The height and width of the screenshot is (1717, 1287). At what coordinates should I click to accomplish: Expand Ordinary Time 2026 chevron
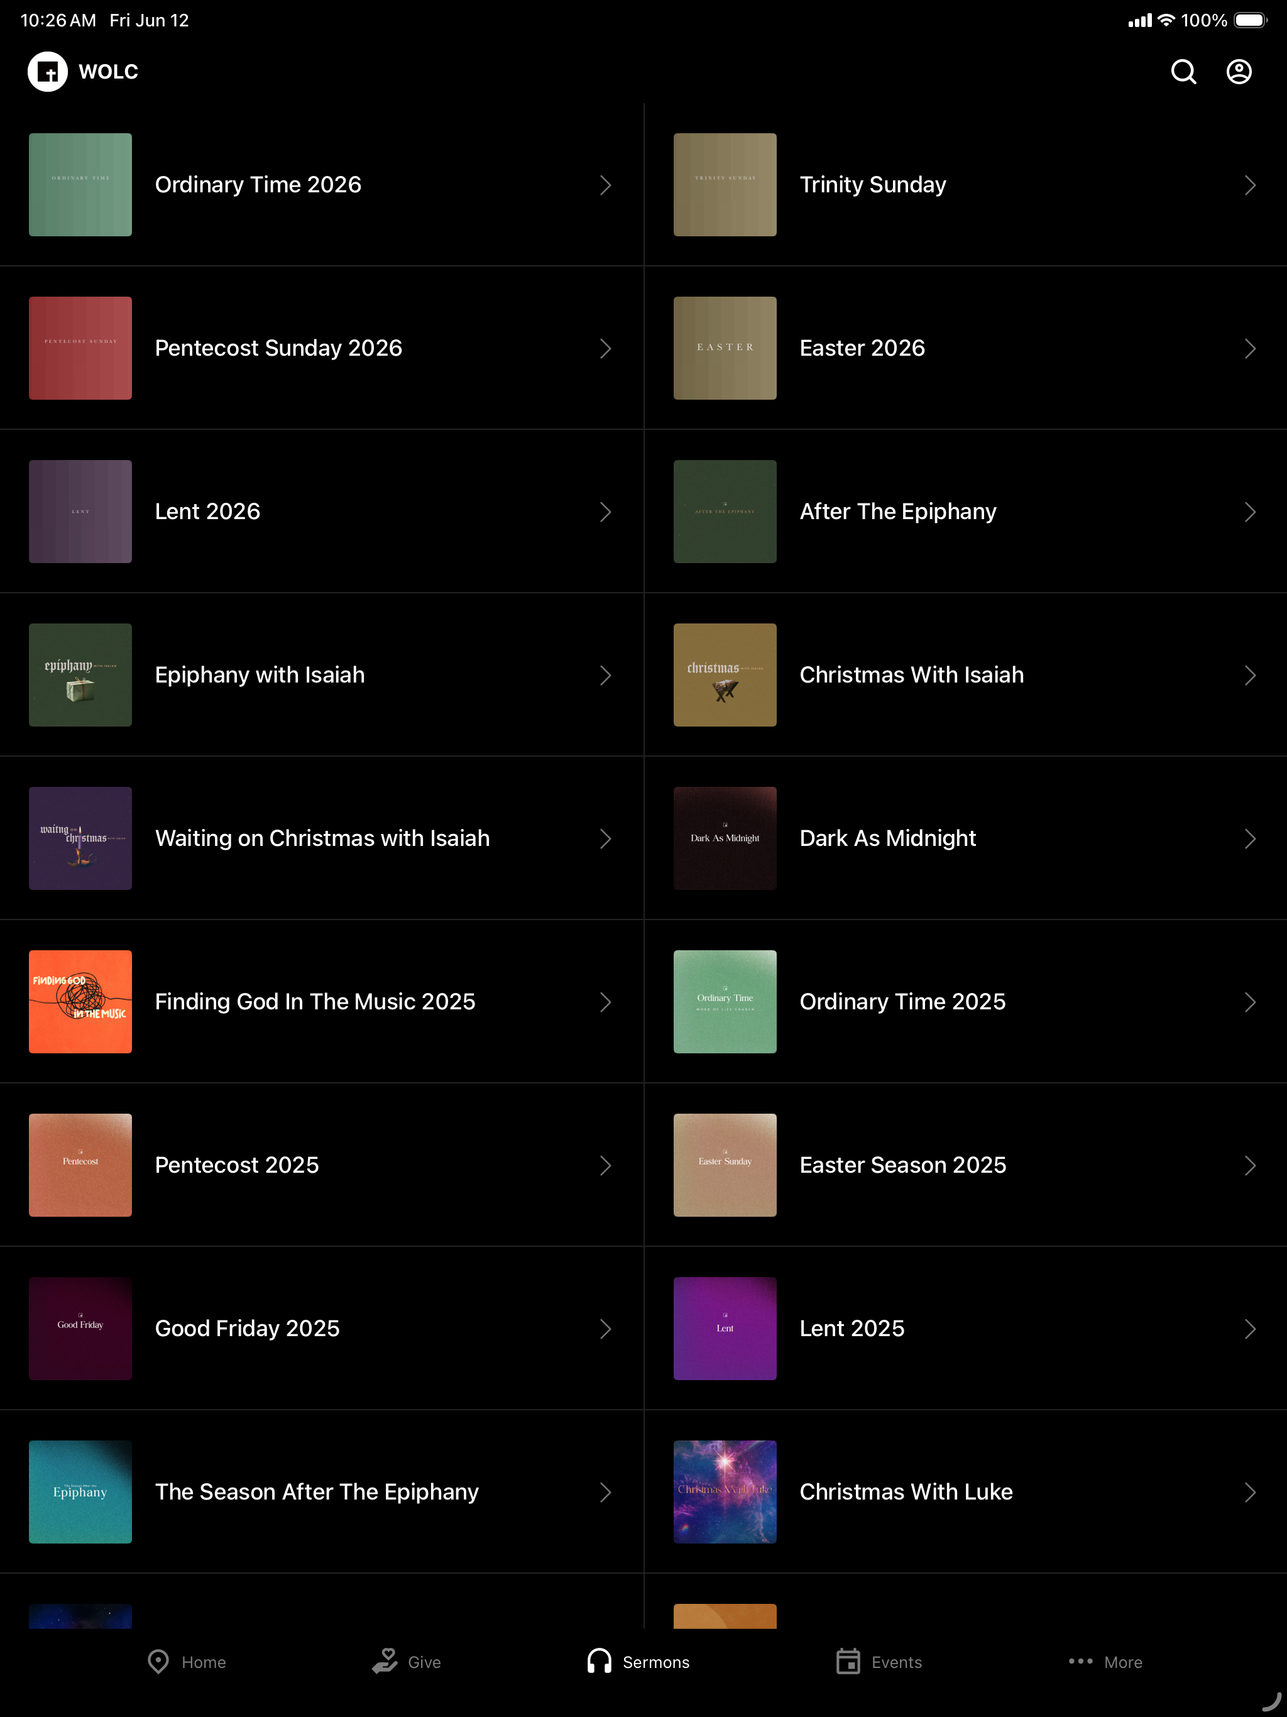[605, 185]
